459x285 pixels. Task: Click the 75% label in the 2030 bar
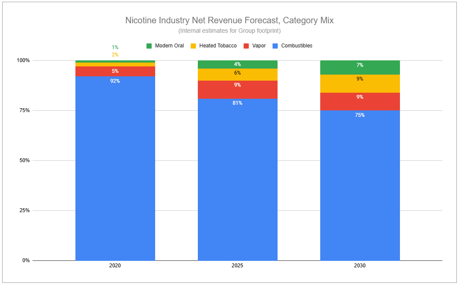pos(360,115)
